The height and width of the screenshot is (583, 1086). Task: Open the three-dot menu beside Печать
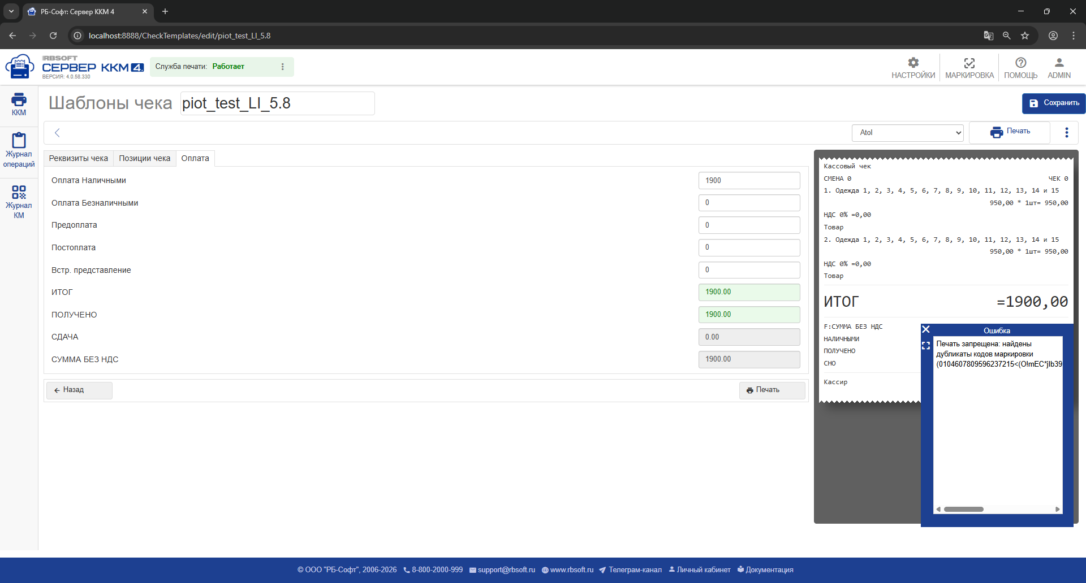click(x=1067, y=132)
